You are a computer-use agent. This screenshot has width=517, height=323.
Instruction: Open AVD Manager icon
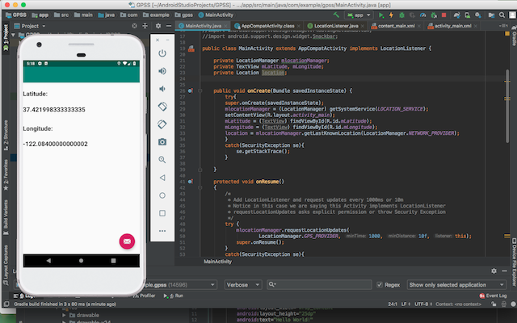(467, 15)
